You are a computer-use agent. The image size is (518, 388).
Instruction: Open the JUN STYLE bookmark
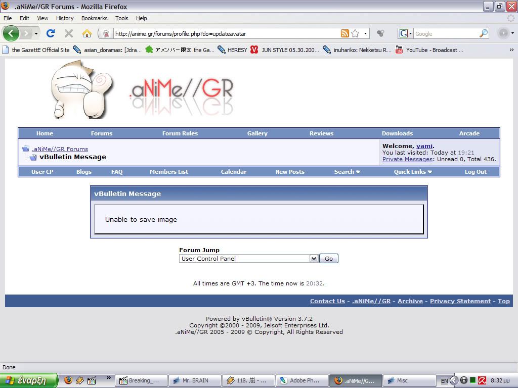coord(284,50)
